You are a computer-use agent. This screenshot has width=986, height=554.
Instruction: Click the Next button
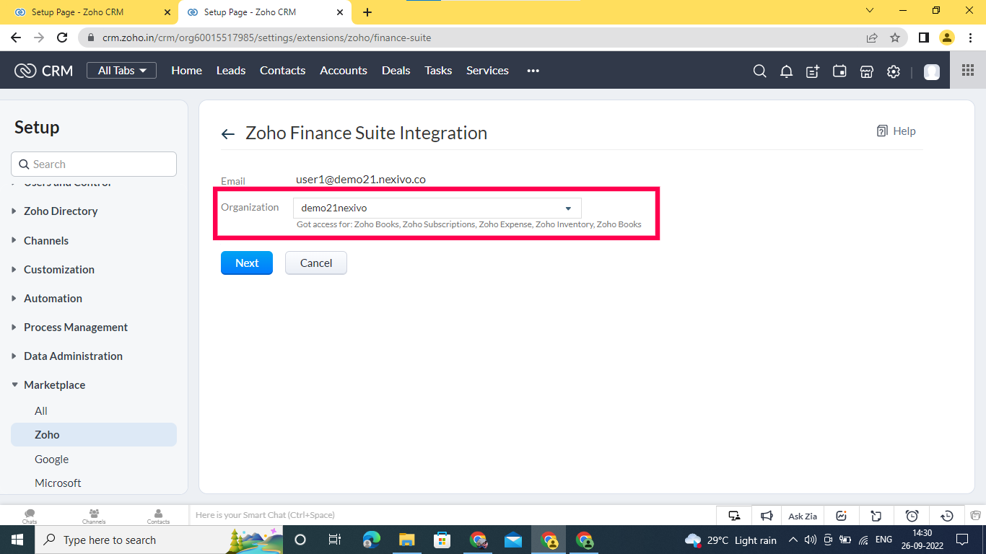point(247,263)
